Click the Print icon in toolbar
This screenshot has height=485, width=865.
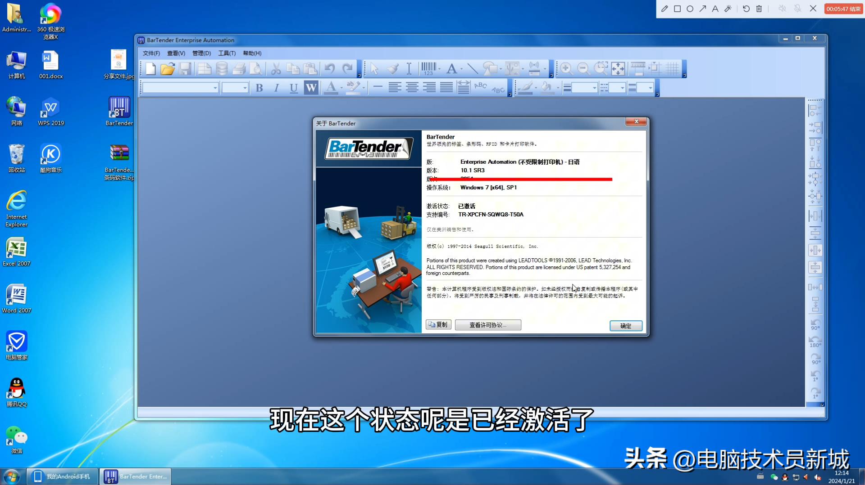(x=239, y=69)
